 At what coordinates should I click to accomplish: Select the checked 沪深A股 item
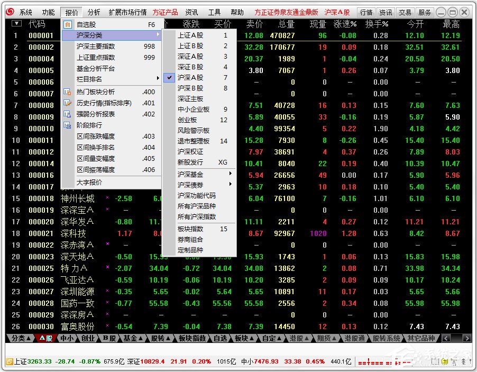(199, 78)
